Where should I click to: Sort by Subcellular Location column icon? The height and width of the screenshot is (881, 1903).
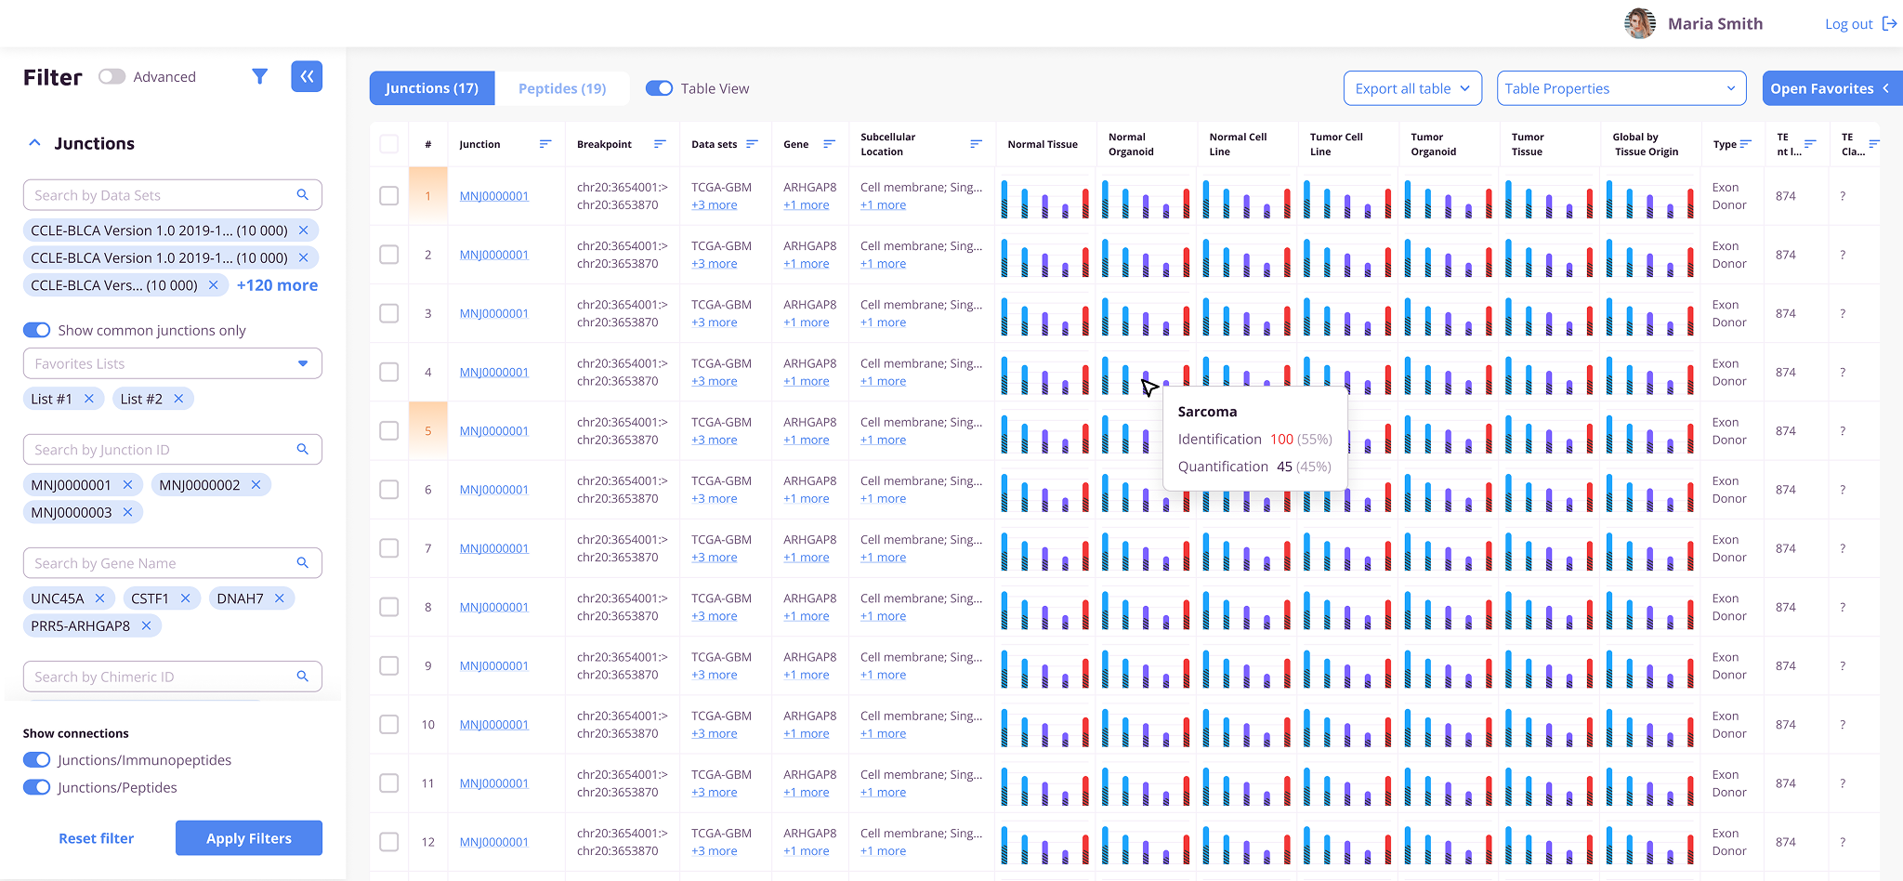pyautogui.click(x=976, y=144)
